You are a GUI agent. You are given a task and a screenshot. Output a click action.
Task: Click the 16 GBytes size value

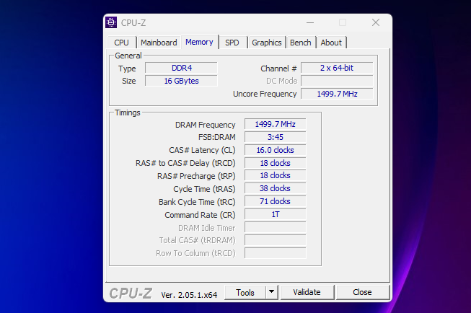(x=182, y=81)
